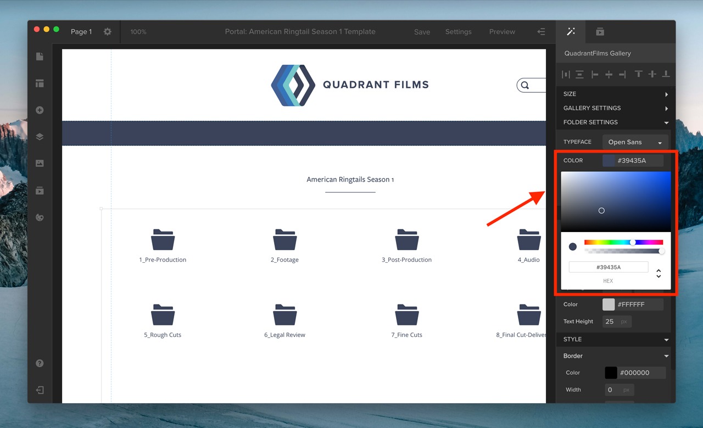Image resolution: width=703 pixels, height=428 pixels.
Task: Click the Preview button
Action: [502, 32]
